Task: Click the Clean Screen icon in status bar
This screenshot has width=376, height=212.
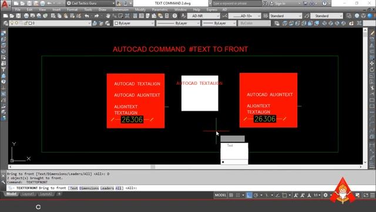Action: pyautogui.click(x=365, y=195)
